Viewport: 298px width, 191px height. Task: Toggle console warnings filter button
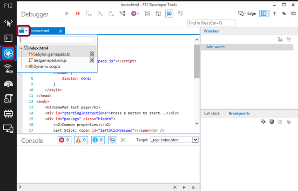tap(81, 140)
